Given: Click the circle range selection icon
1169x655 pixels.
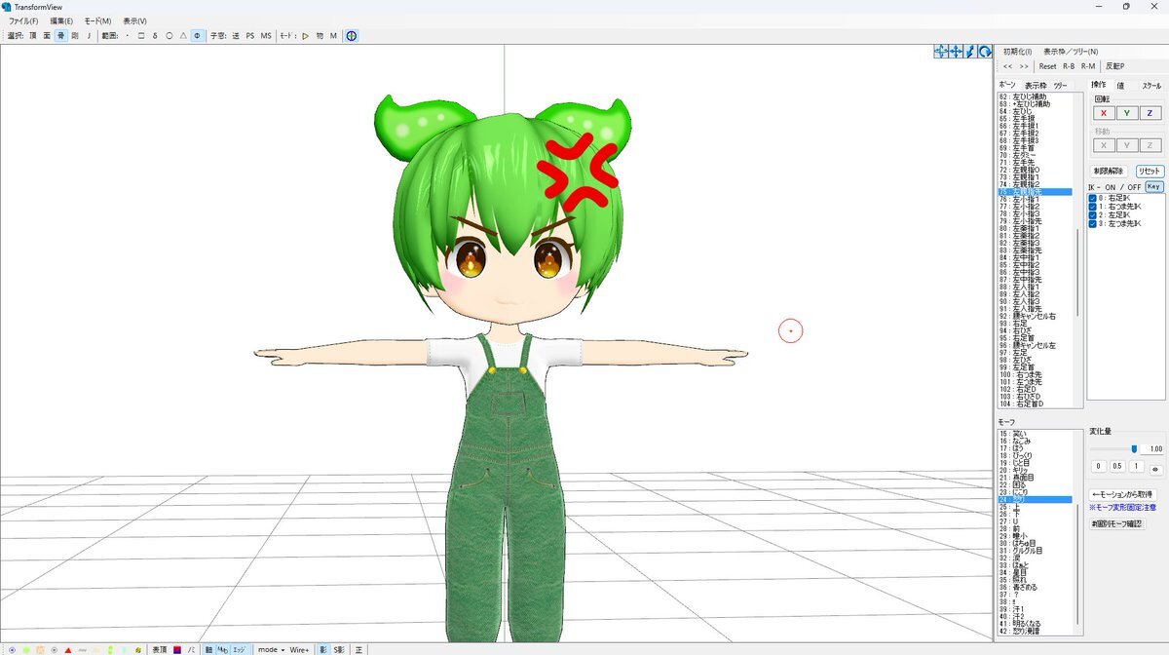Looking at the screenshot, I should coord(169,36).
